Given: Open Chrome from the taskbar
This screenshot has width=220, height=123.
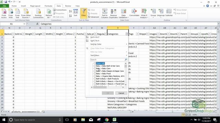Looking at the screenshot, I should pyautogui.click(x=107, y=120).
